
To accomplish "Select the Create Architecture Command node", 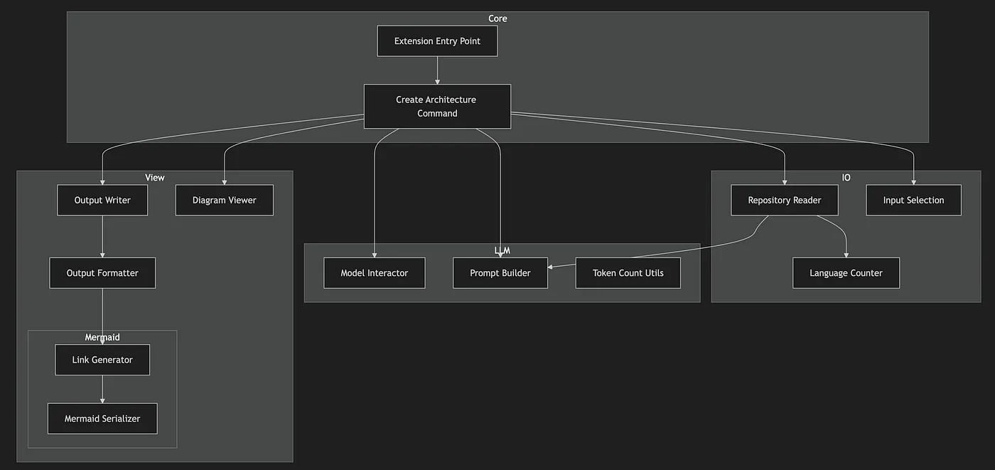I will pyautogui.click(x=437, y=107).
